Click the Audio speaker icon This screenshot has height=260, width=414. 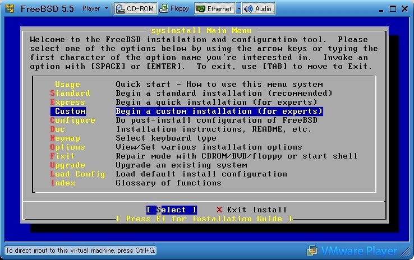tap(247, 8)
